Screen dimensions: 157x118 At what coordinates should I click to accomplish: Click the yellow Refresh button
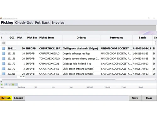pyautogui.click(x=6, y=98)
